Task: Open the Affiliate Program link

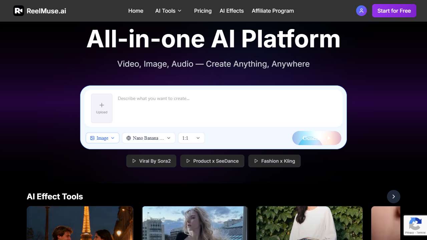Action: (273, 11)
